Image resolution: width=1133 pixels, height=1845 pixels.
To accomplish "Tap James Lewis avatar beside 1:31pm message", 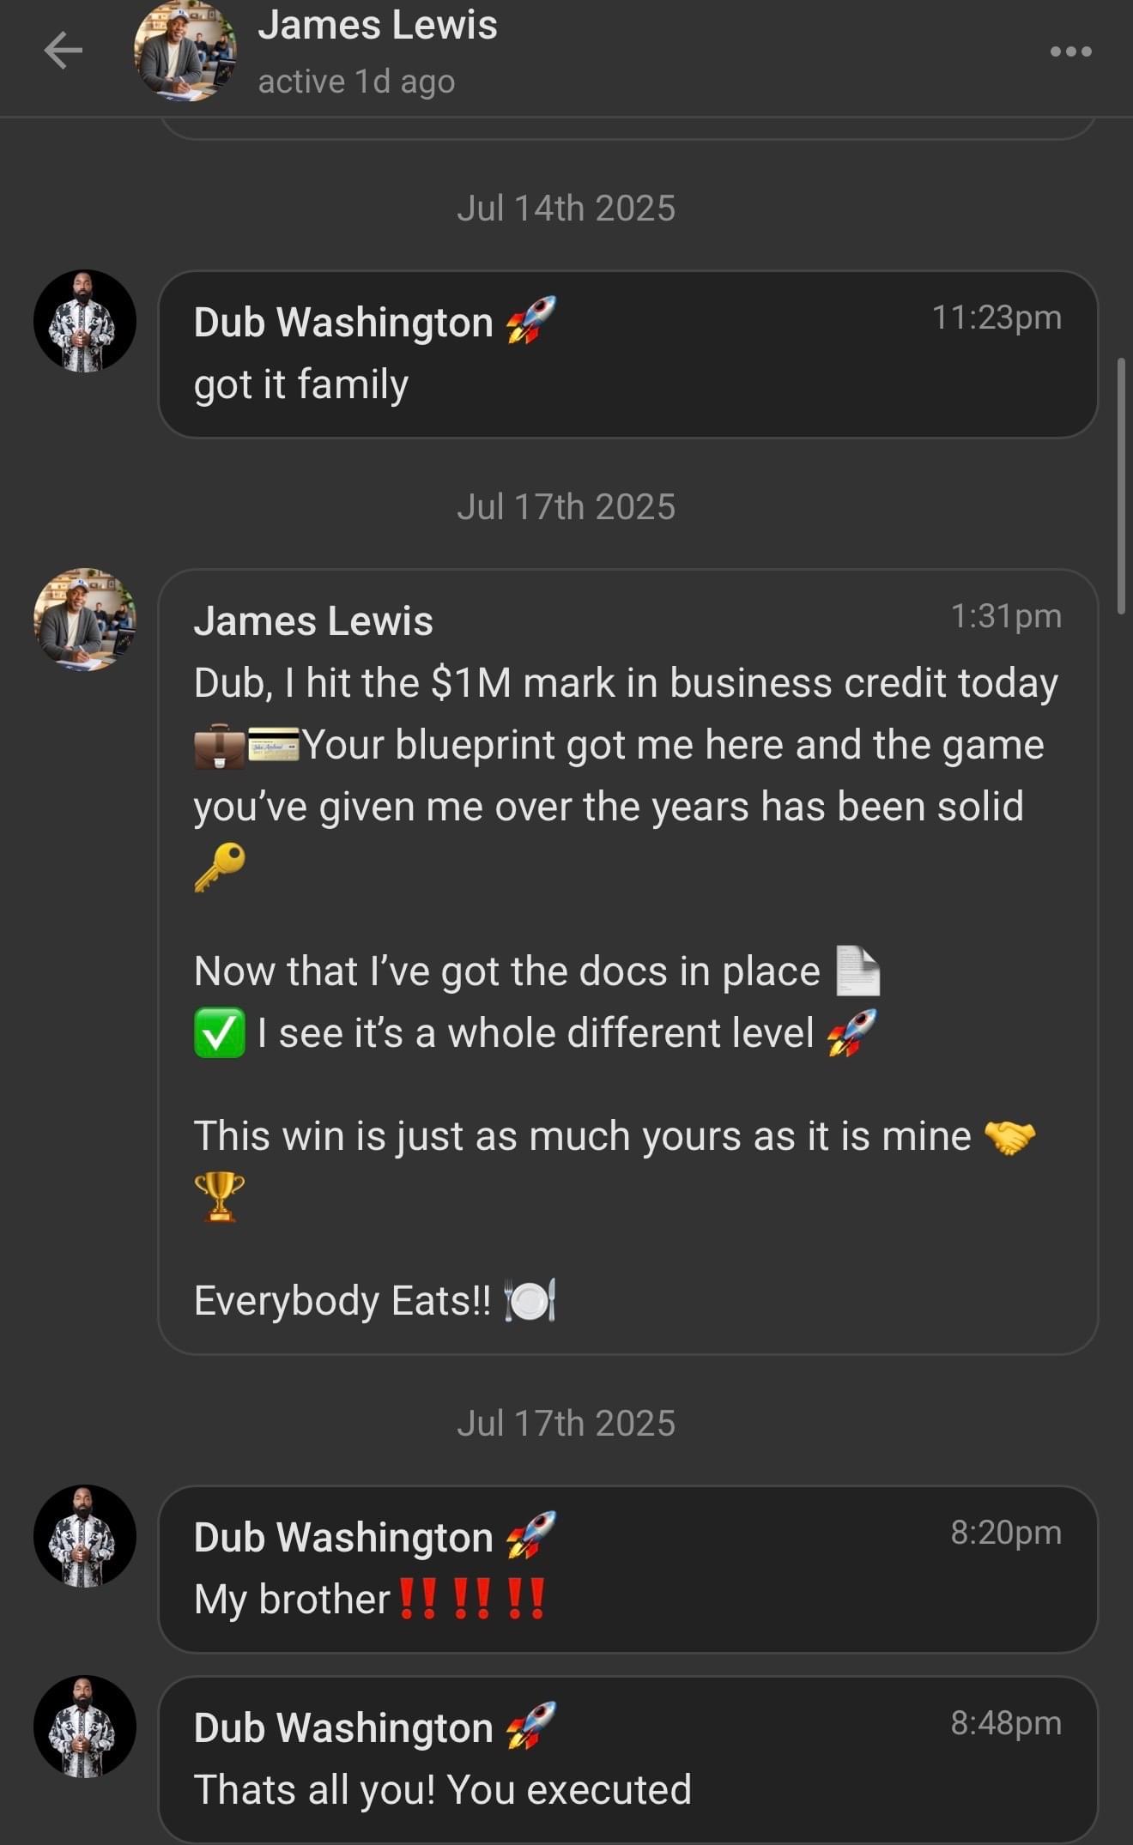I will coord(84,619).
